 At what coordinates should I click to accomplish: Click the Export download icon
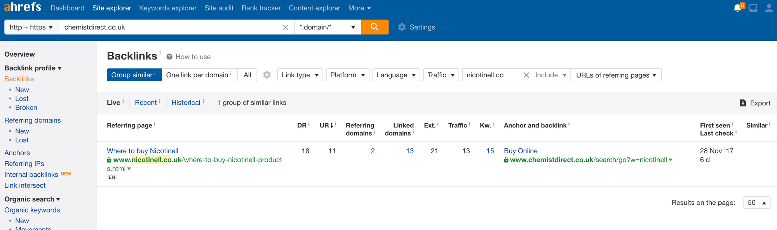click(x=743, y=103)
